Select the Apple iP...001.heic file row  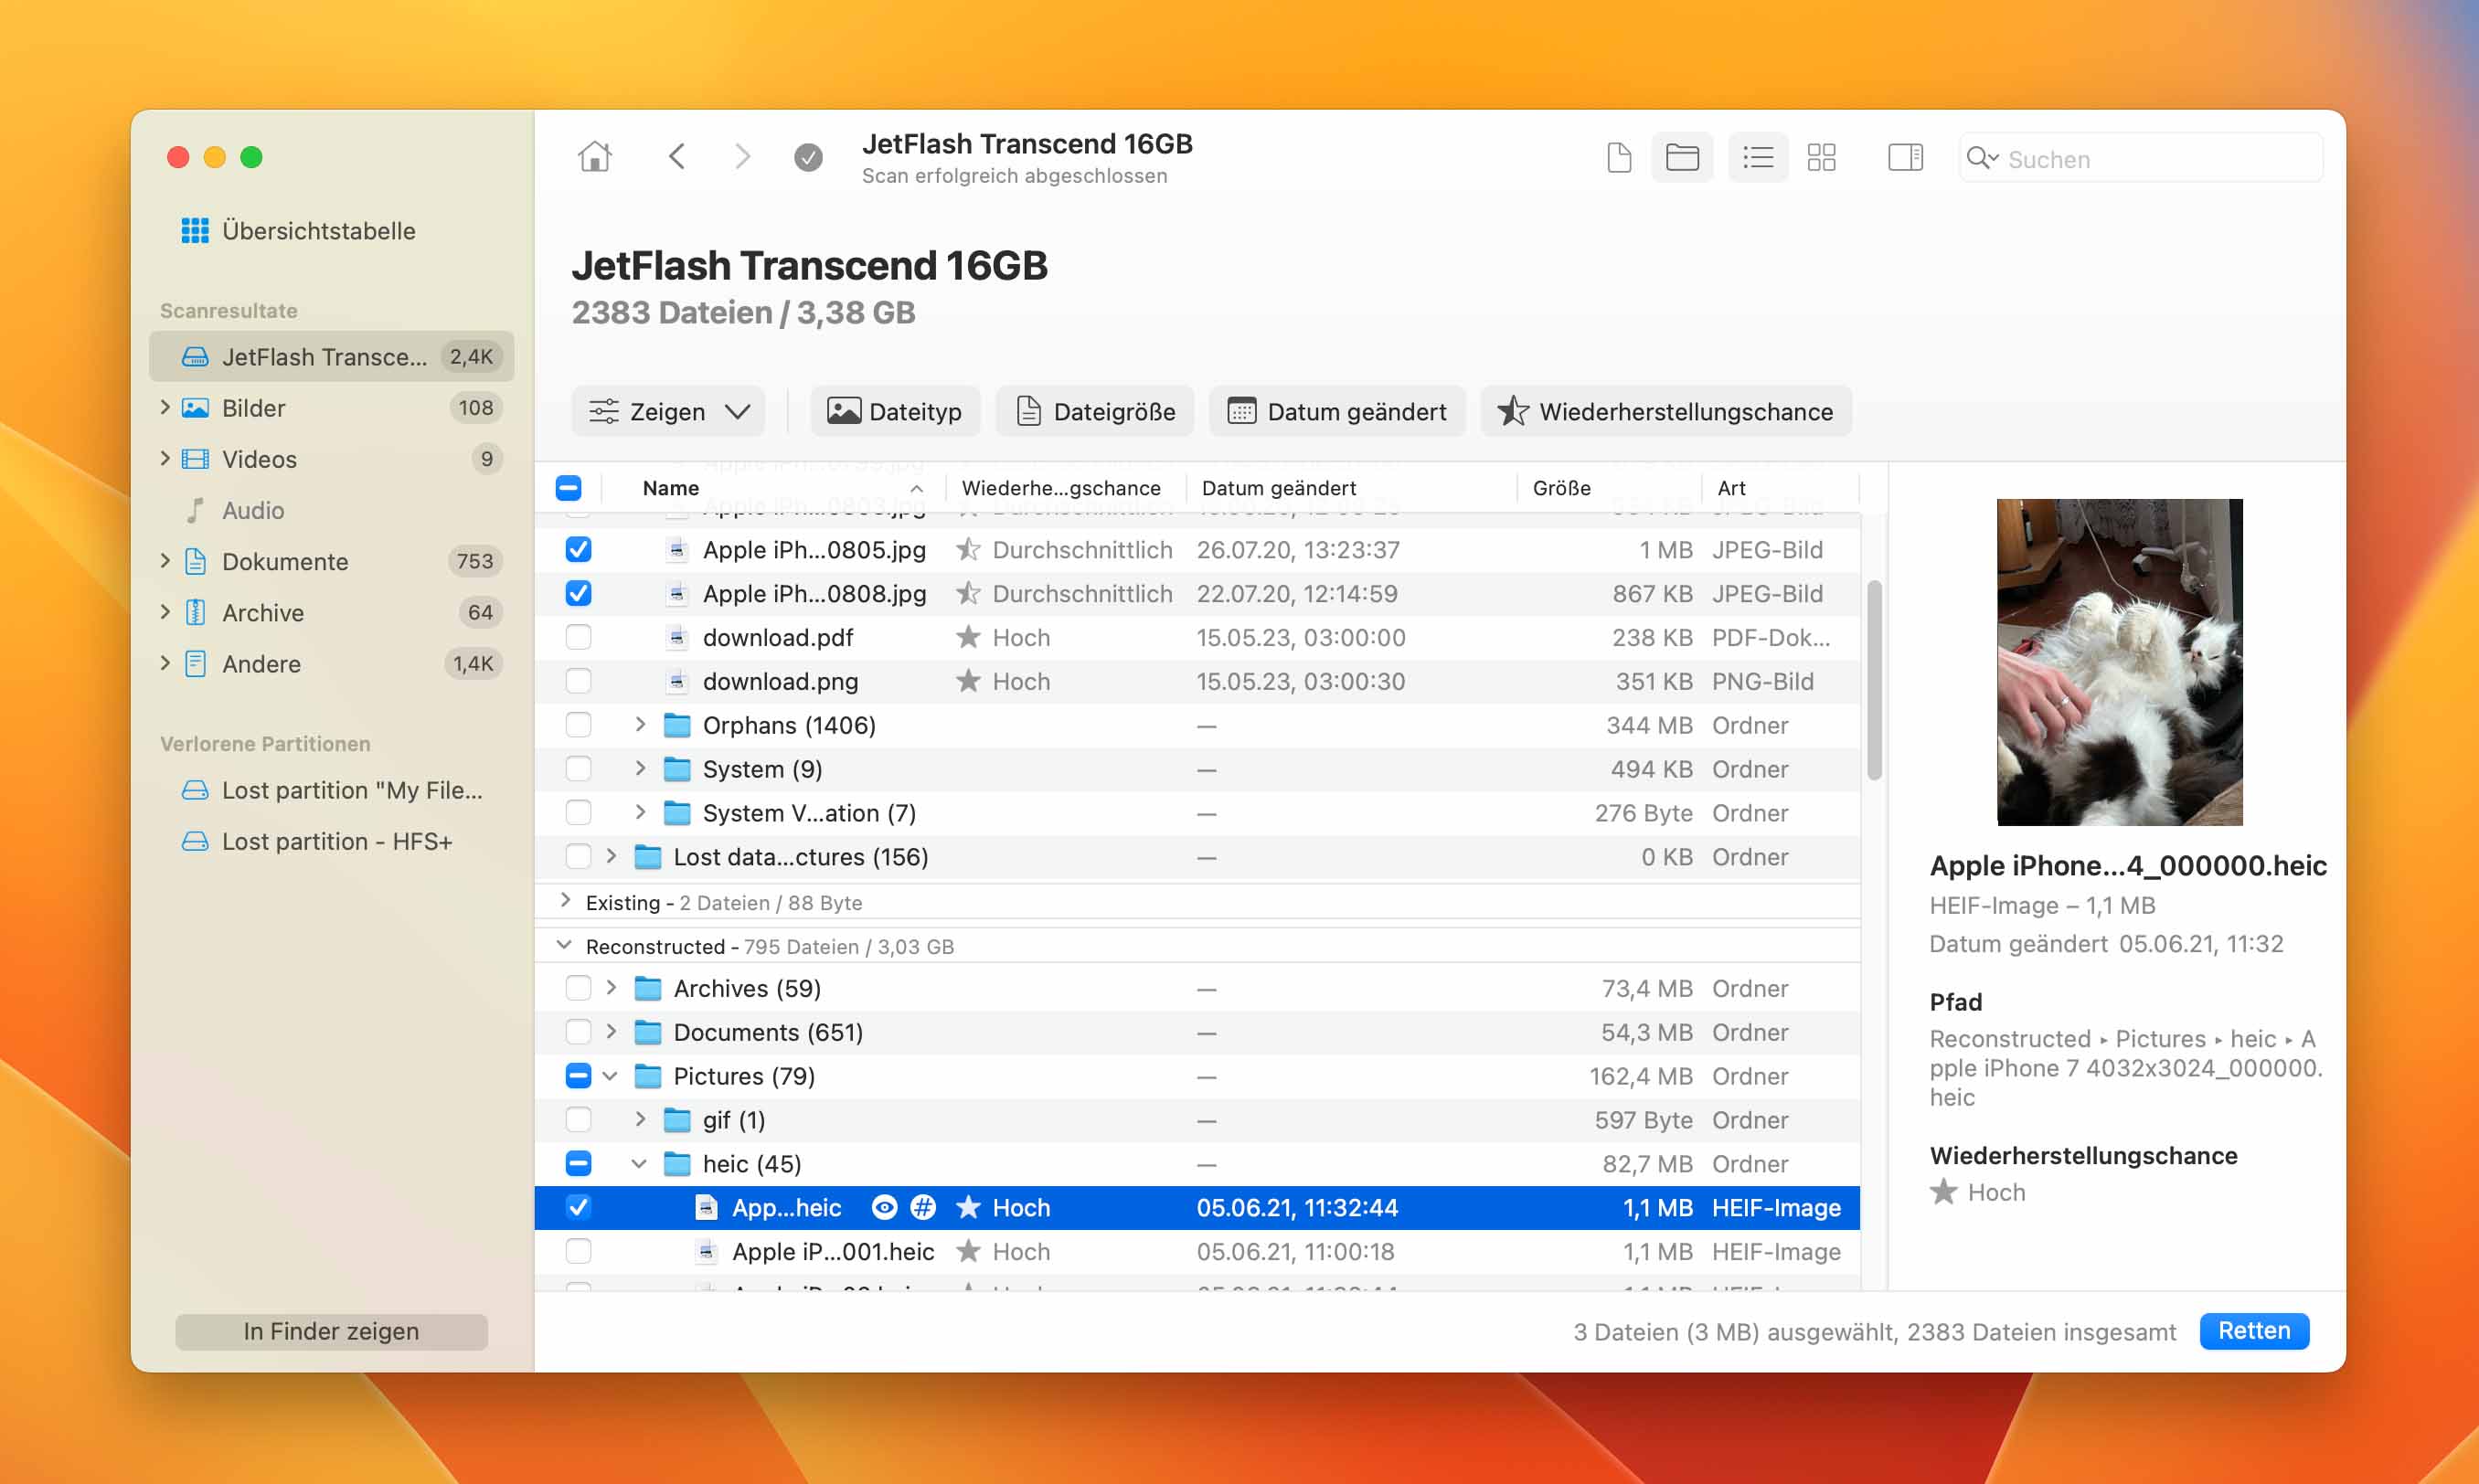[x=1197, y=1252]
